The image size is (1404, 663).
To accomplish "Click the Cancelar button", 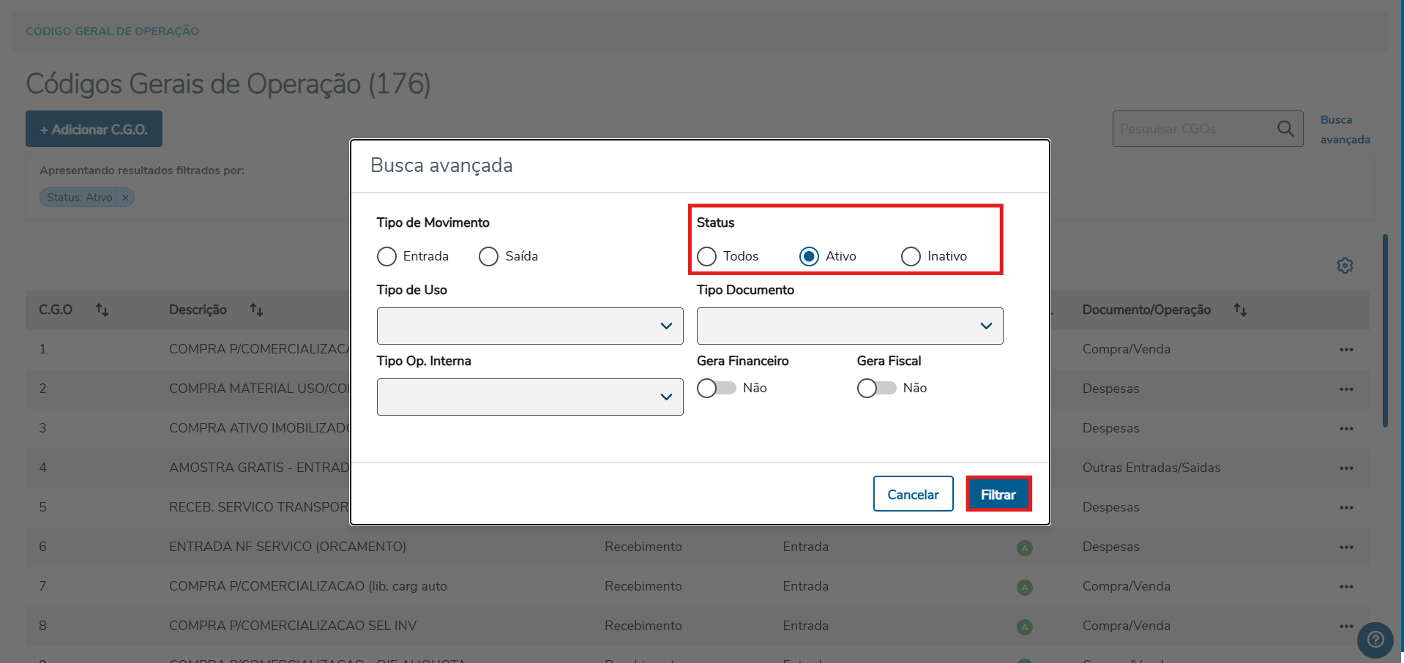I will click(x=913, y=495).
